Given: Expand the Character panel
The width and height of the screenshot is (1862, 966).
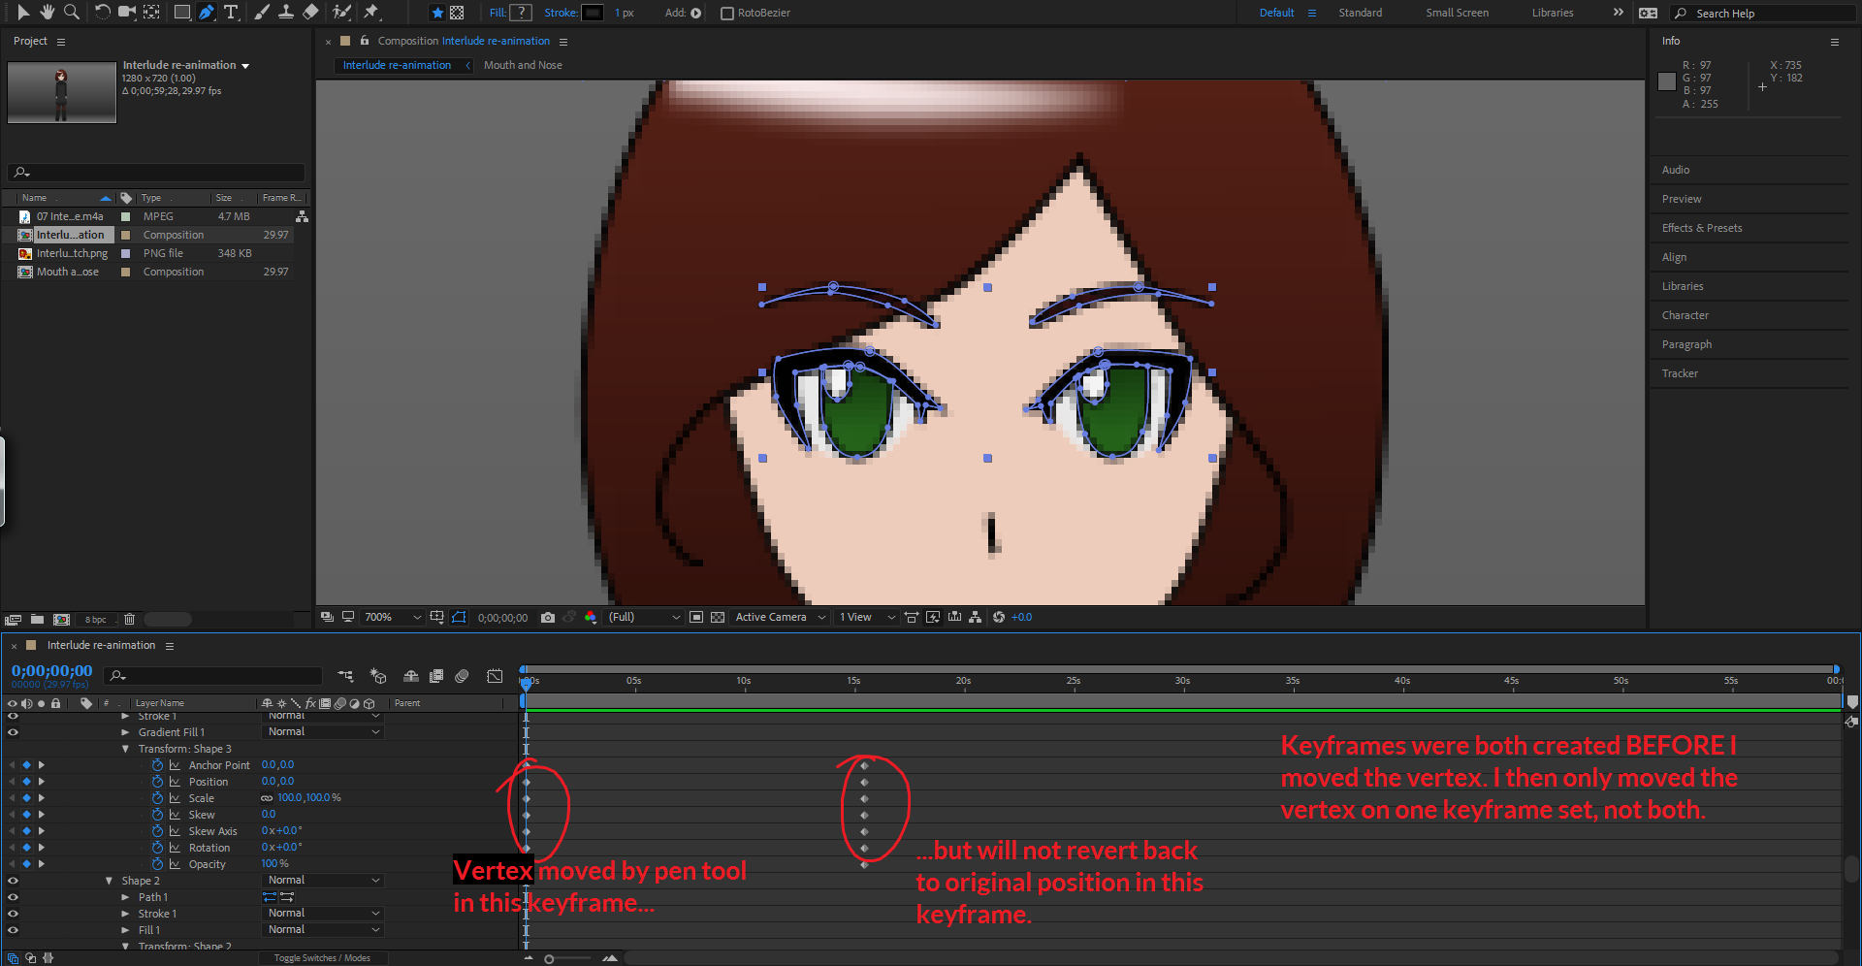Looking at the screenshot, I should [1685, 315].
